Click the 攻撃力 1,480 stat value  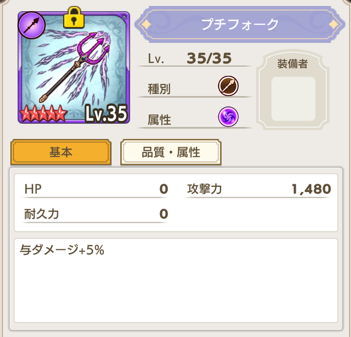[311, 189]
